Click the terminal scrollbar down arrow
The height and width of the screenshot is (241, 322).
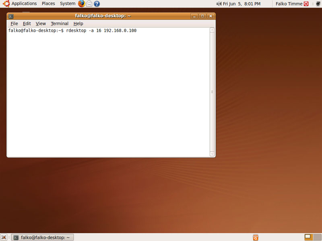pos(212,154)
